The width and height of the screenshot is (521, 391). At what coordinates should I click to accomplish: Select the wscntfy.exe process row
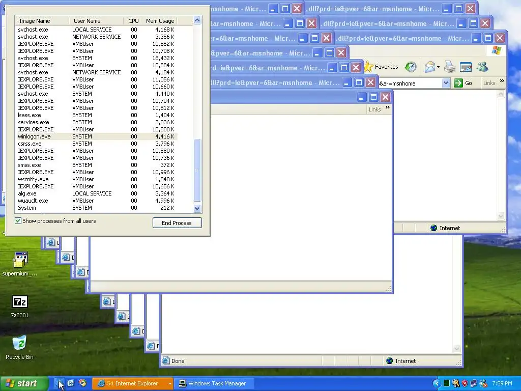[x=97, y=179]
